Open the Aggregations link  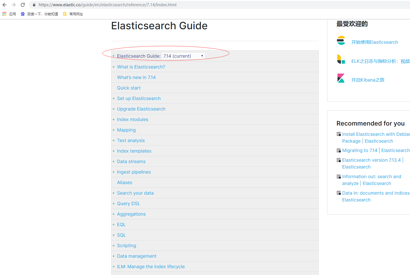pos(131,214)
